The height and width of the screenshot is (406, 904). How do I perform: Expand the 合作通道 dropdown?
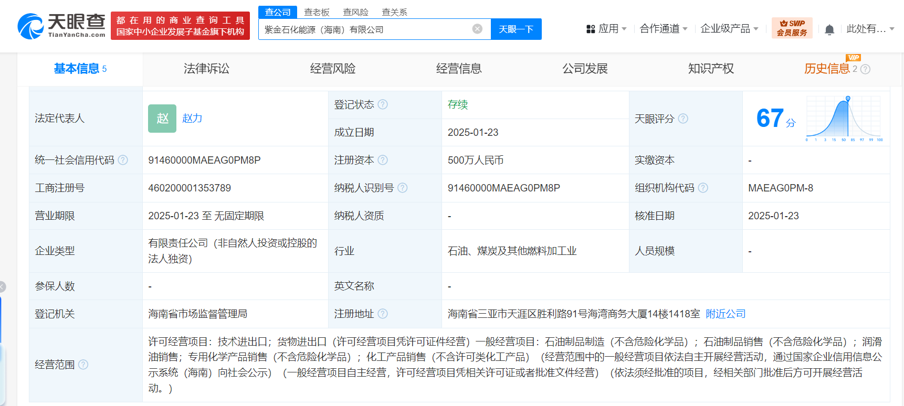tap(663, 29)
